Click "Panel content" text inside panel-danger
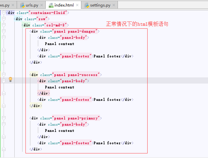The image size is (208, 158). click(x=59, y=44)
